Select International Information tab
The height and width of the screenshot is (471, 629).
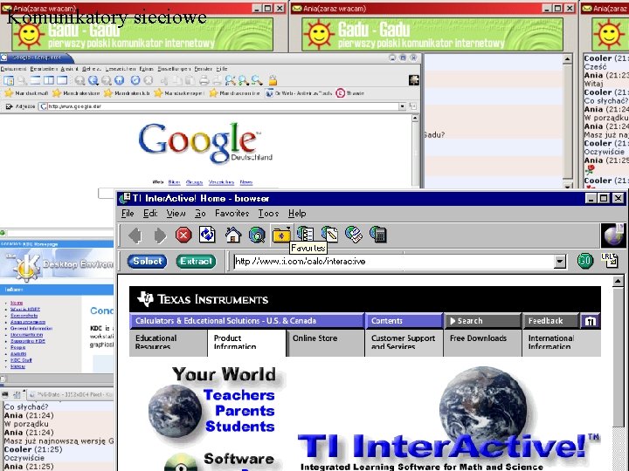pyautogui.click(x=562, y=343)
